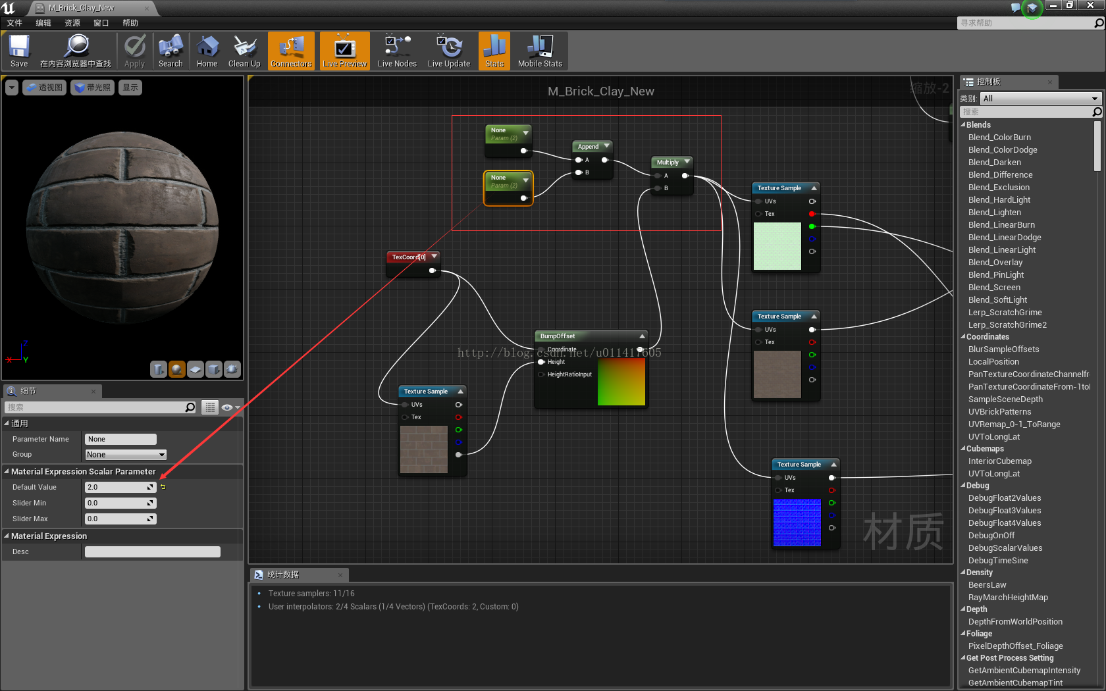Click the 显示 viewport button

click(x=130, y=87)
